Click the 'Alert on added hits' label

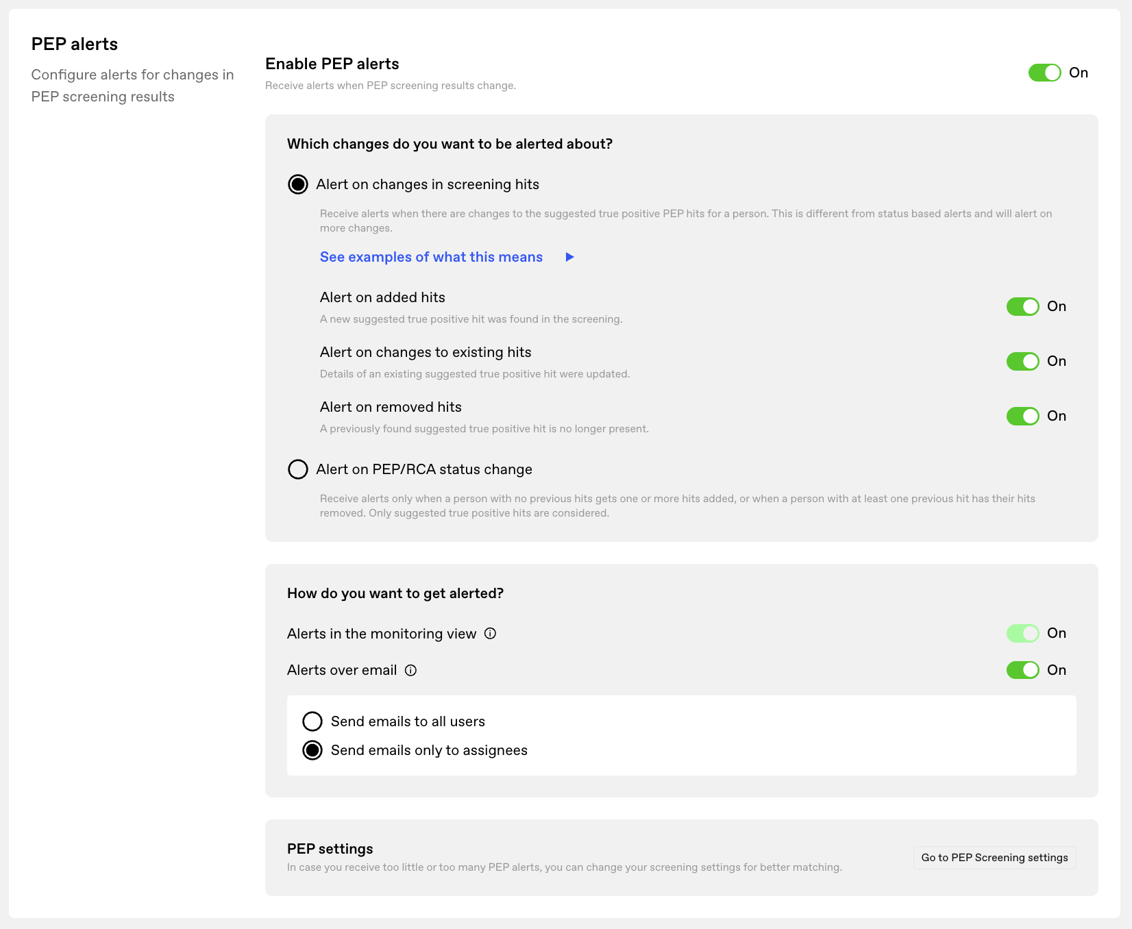[382, 297]
